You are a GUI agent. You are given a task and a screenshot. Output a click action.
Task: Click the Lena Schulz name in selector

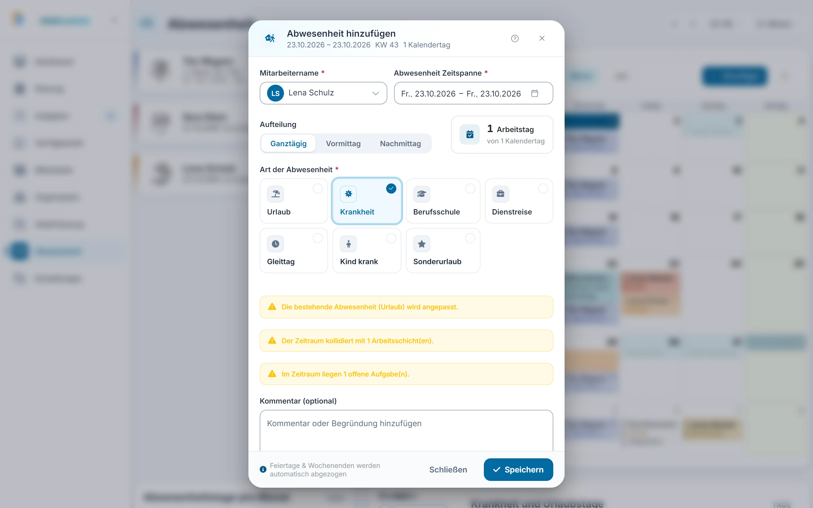[x=311, y=93]
